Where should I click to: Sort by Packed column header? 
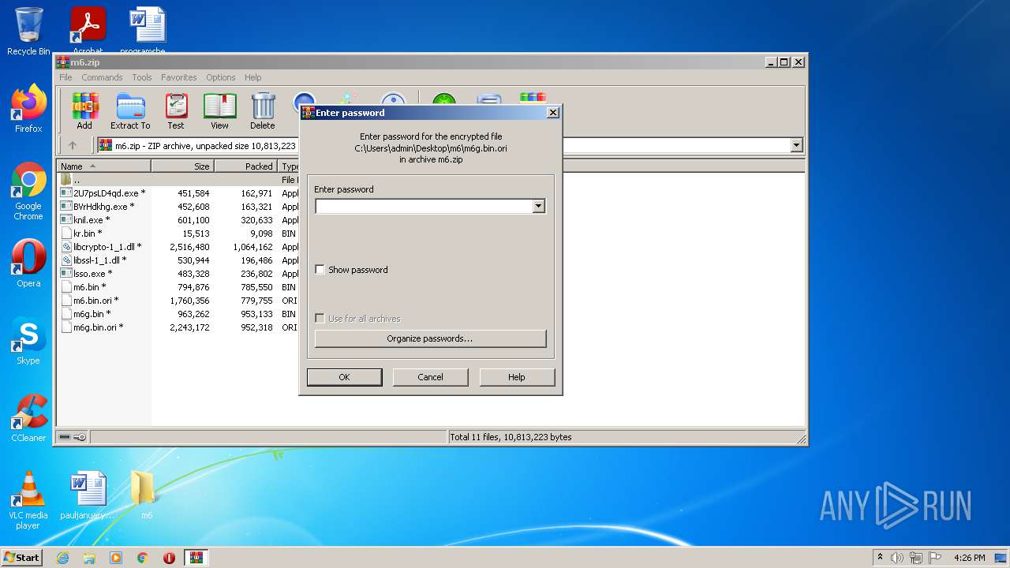click(245, 166)
